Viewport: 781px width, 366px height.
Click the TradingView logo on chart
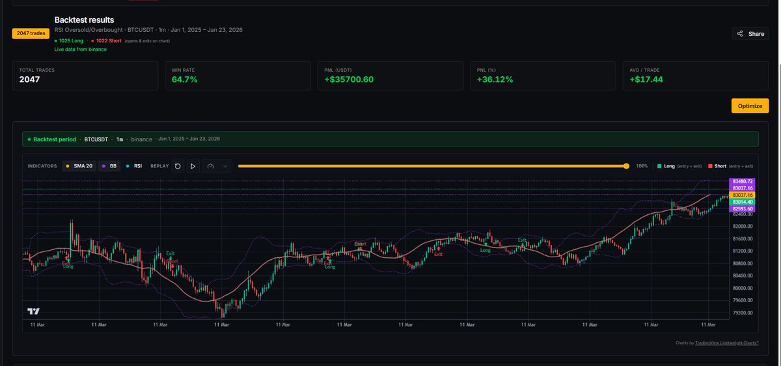pyautogui.click(x=34, y=311)
